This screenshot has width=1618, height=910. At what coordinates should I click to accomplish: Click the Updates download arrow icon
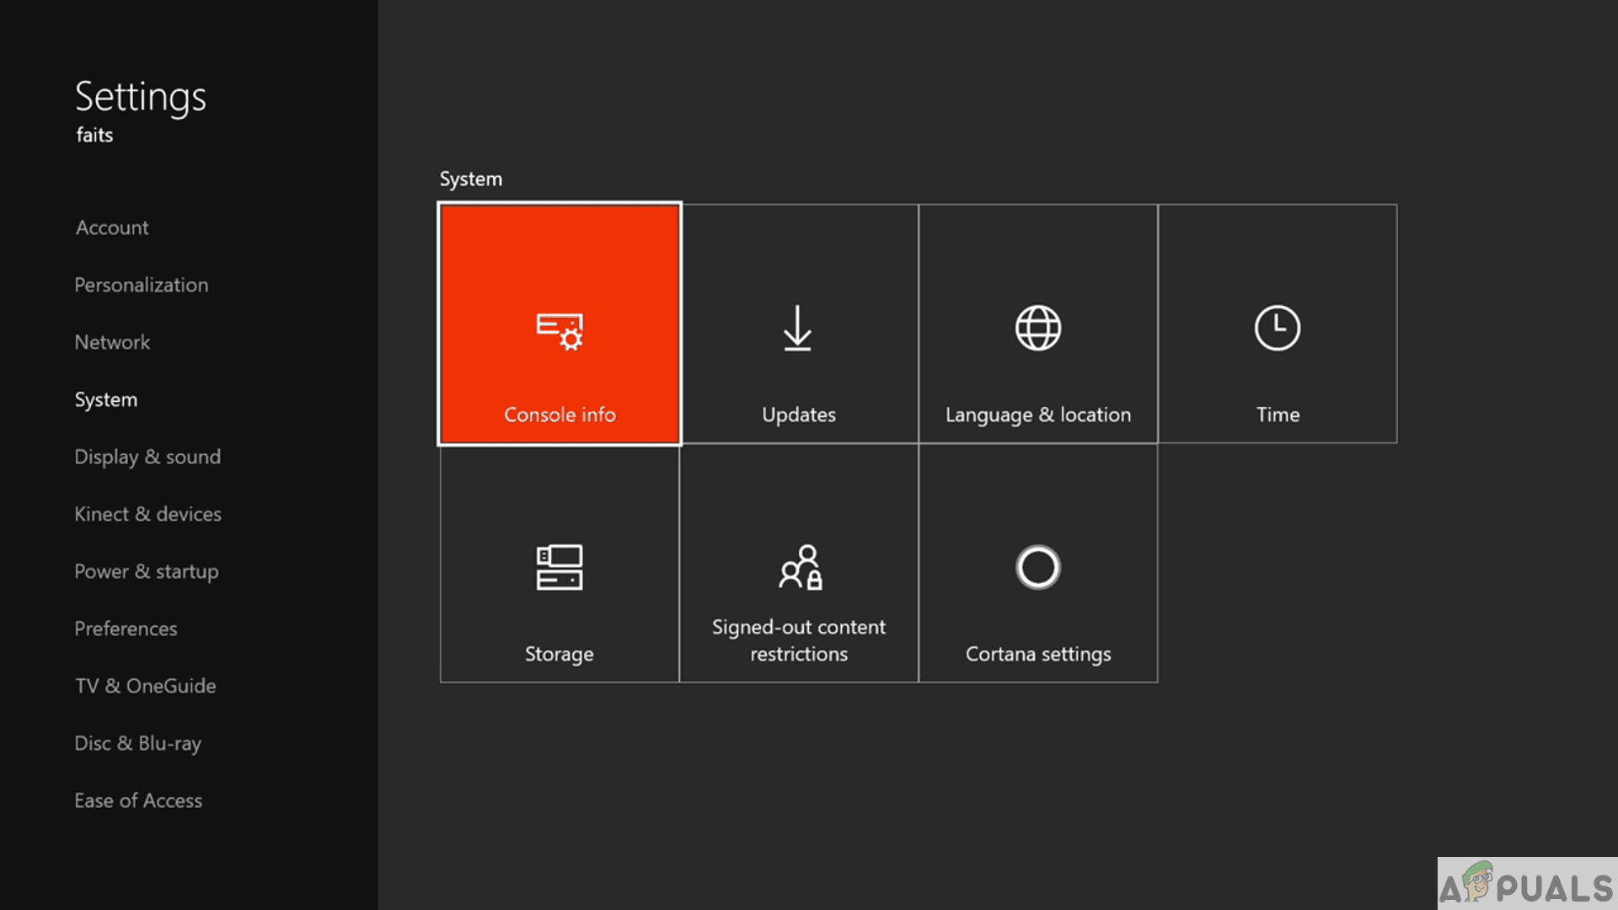pyautogui.click(x=797, y=329)
